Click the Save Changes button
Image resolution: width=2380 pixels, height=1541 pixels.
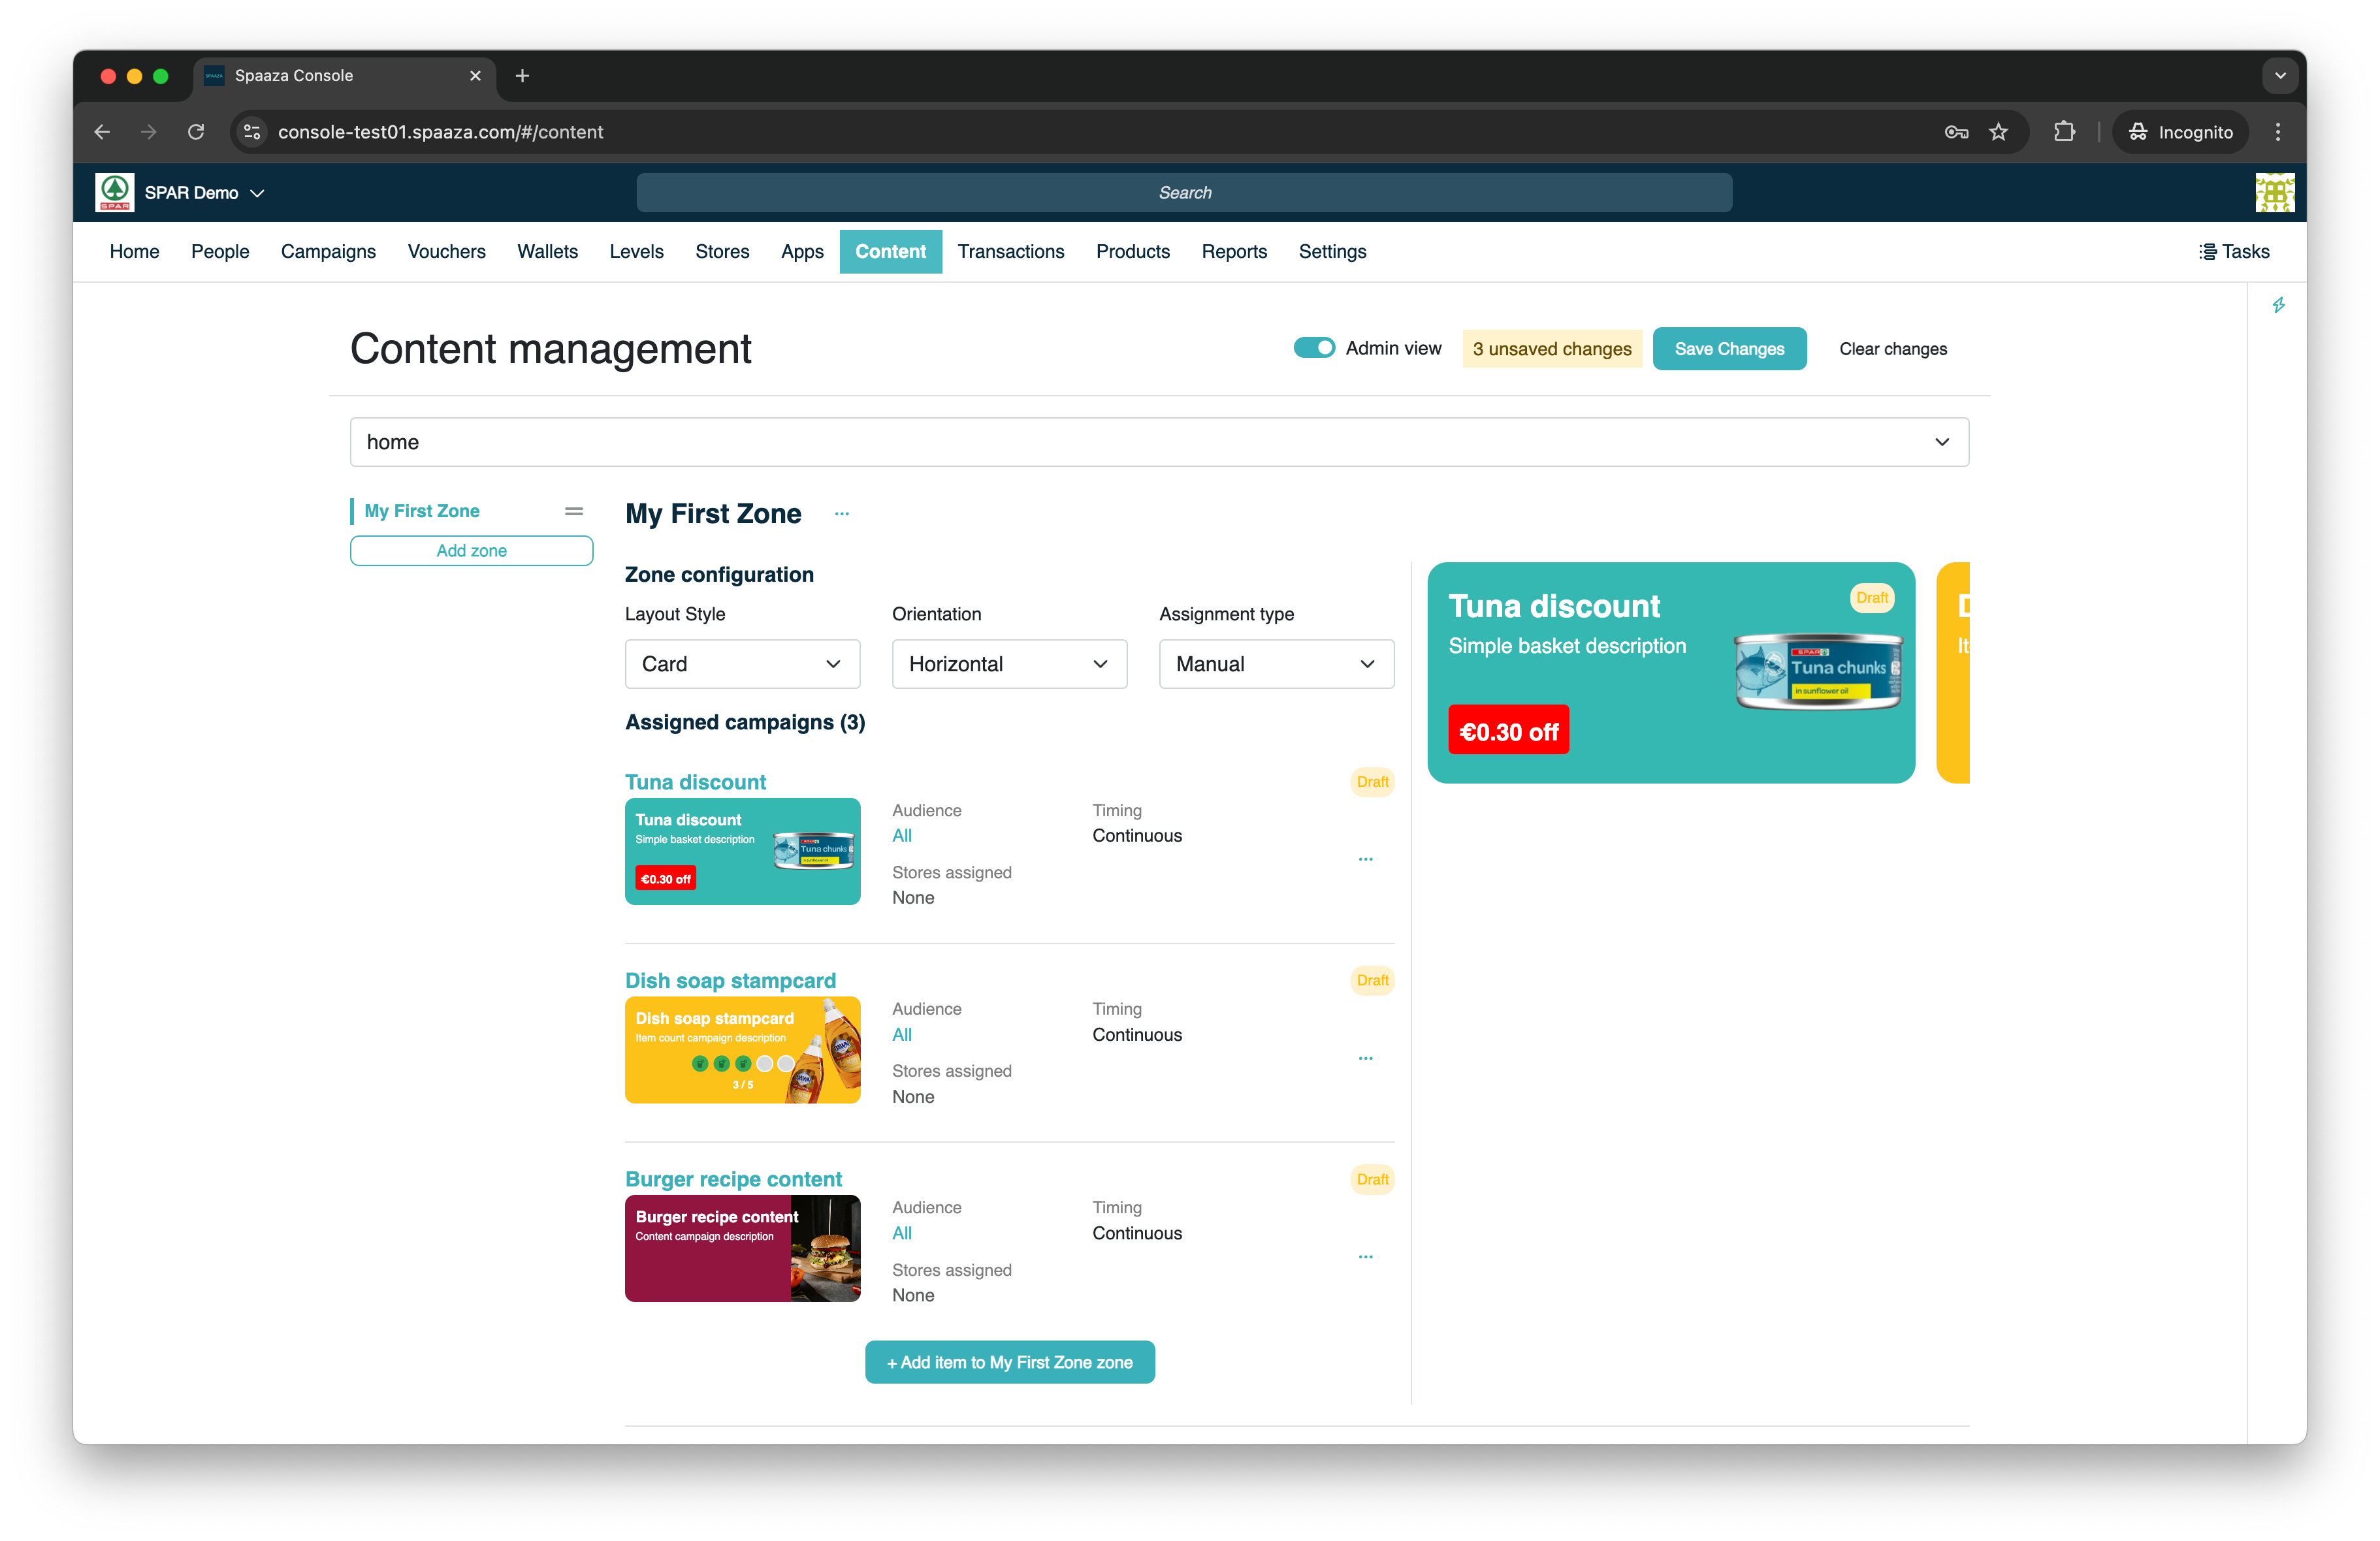click(x=1729, y=349)
